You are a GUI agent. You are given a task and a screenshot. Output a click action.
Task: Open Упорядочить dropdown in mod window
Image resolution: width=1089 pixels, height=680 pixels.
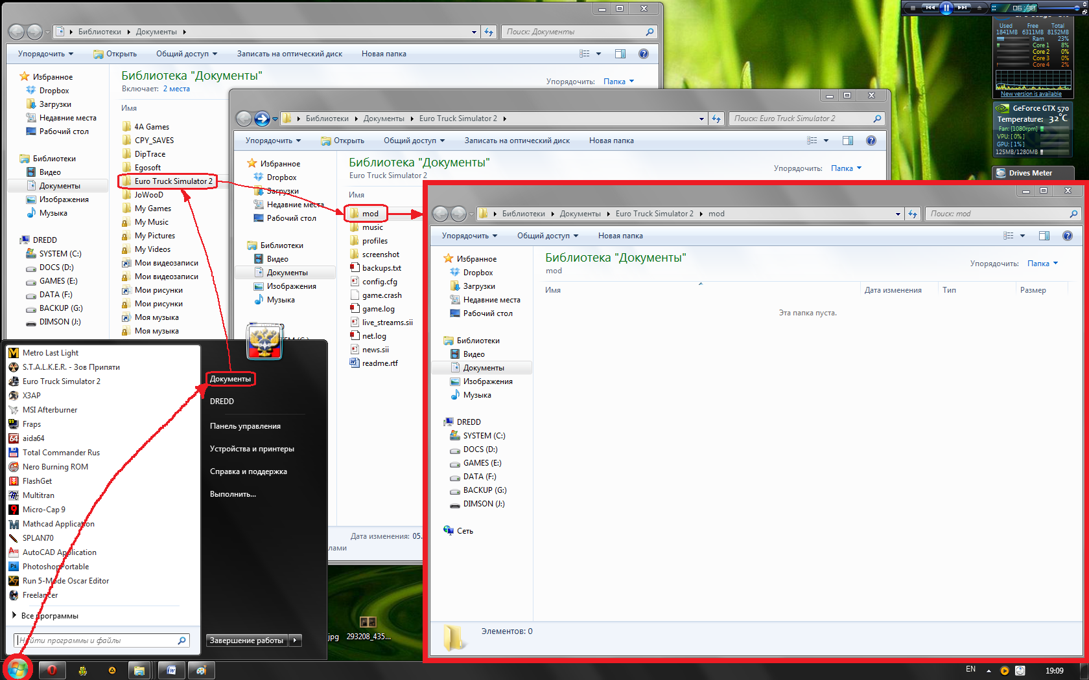point(469,236)
